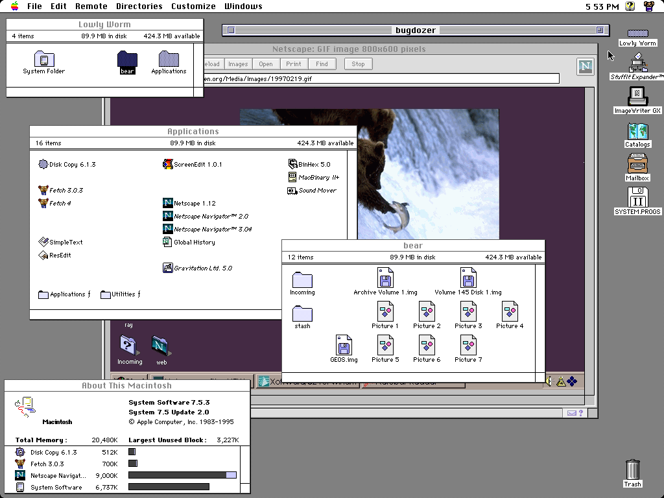Select the ImageWriter GX printer icon
Screen dimensions: 664x498
pyautogui.click(x=637, y=97)
